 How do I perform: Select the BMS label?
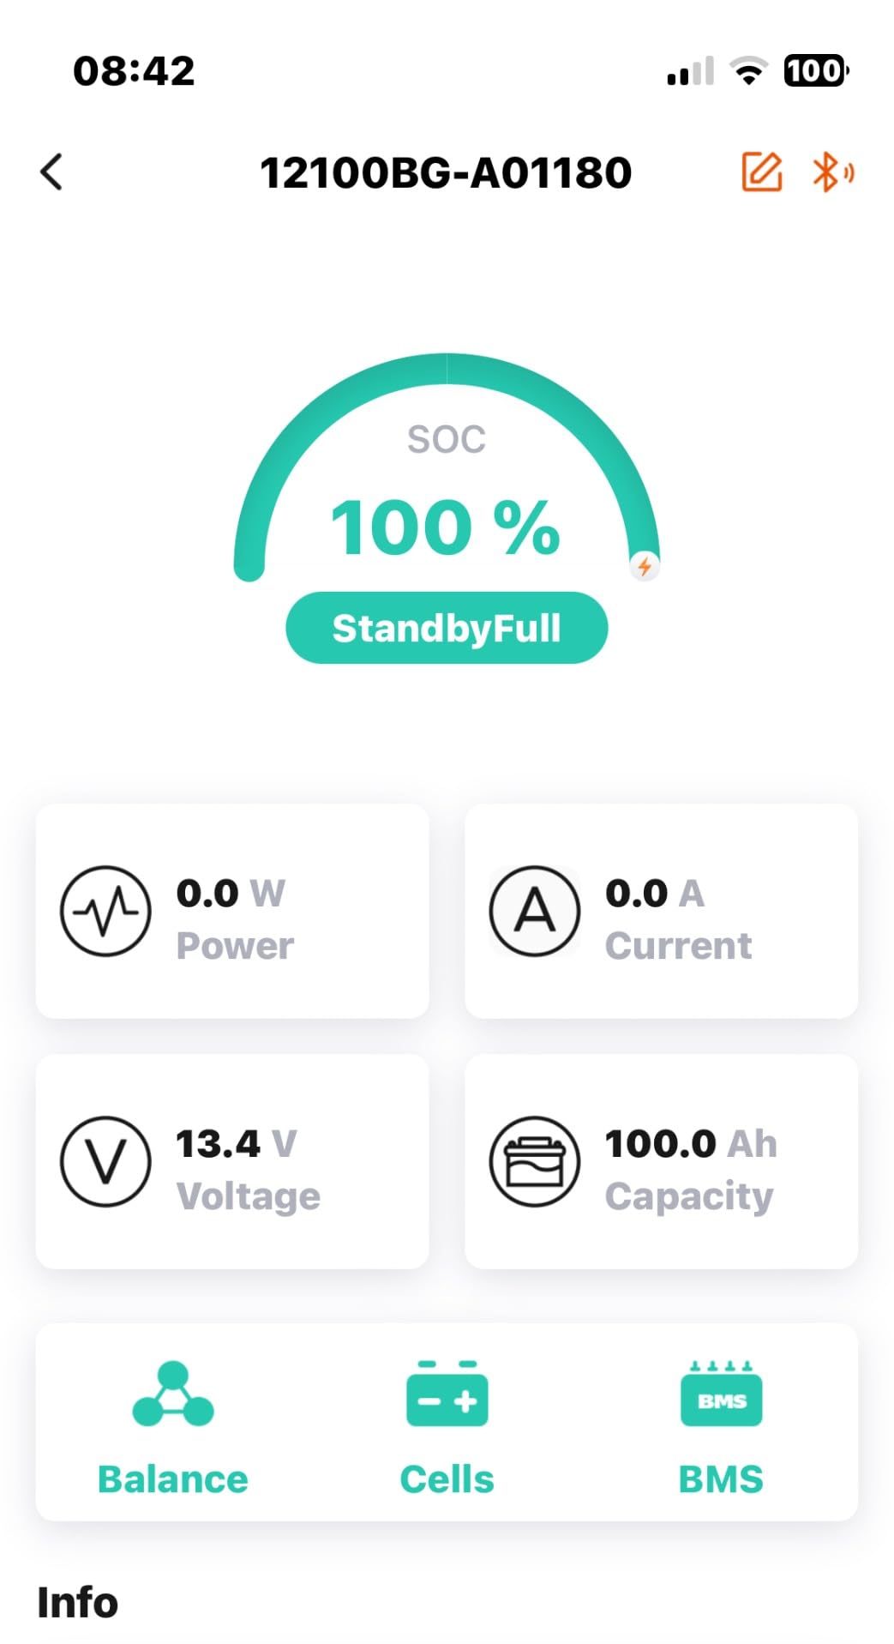tap(721, 1479)
